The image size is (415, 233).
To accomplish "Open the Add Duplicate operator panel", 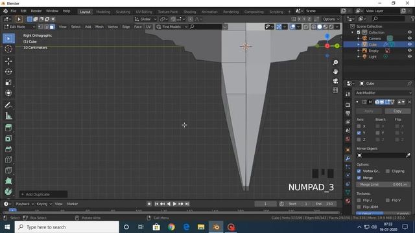I will pos(43,194).
